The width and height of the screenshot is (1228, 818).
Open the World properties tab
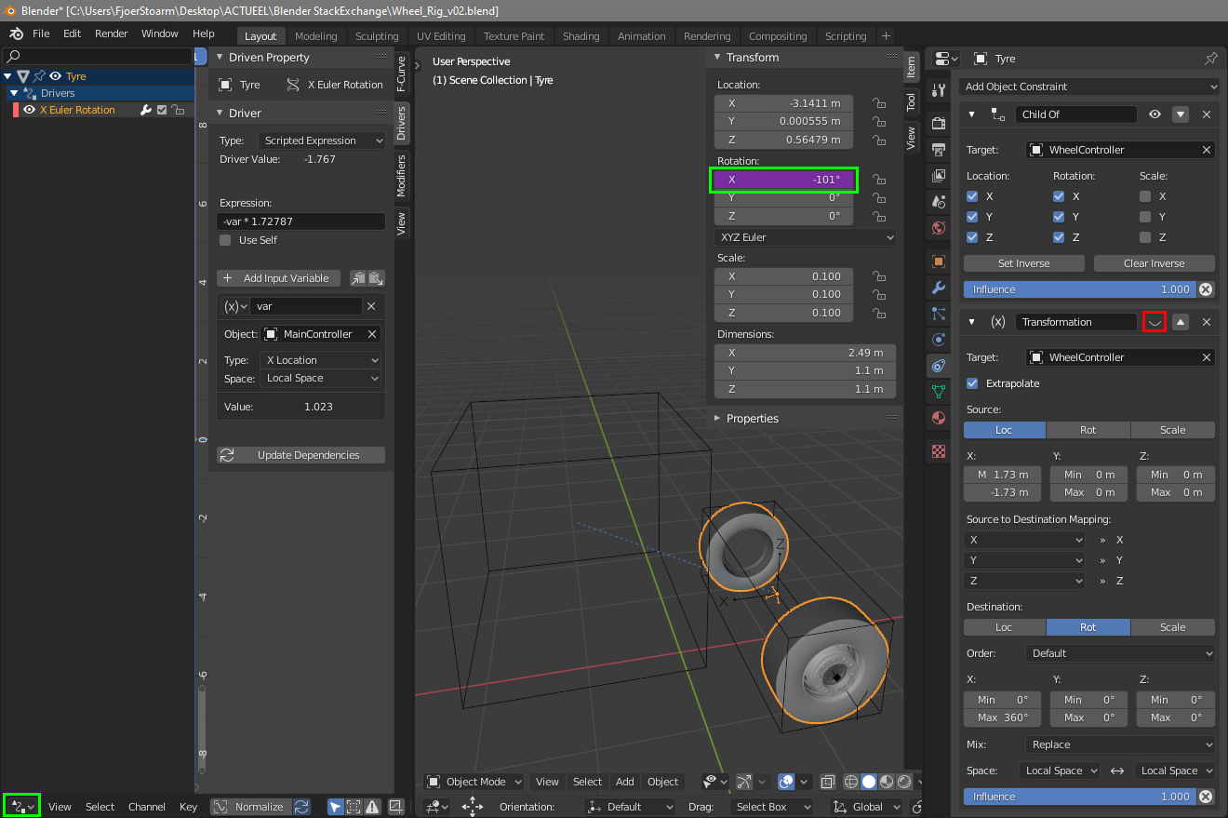[x=938, y=228]
